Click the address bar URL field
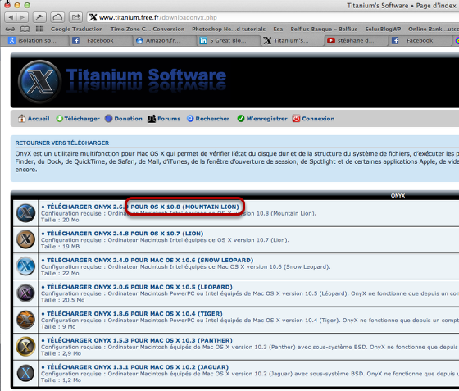Viewport: 459px width, 391px height. click(x=272, y=17)
